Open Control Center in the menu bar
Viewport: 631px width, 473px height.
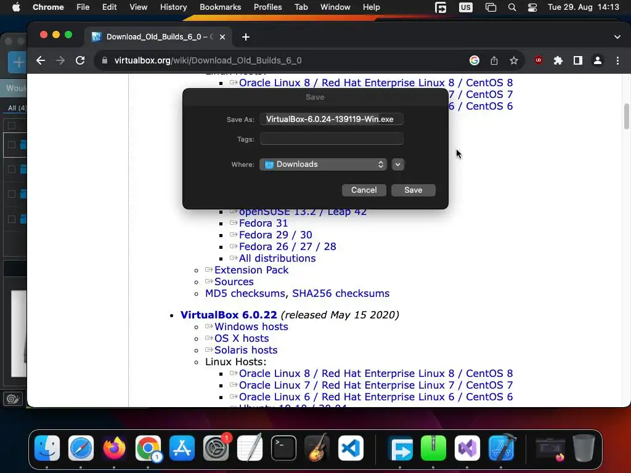click(532, 7)
